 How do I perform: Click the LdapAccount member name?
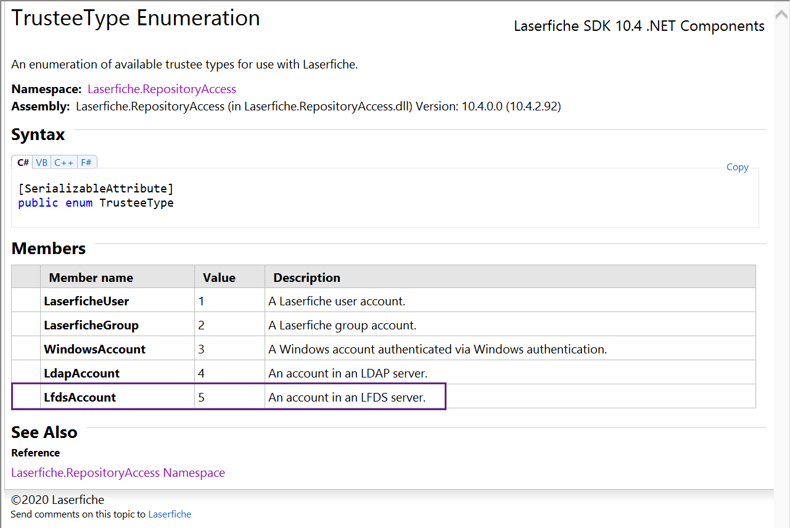click(x=81, y=373)
